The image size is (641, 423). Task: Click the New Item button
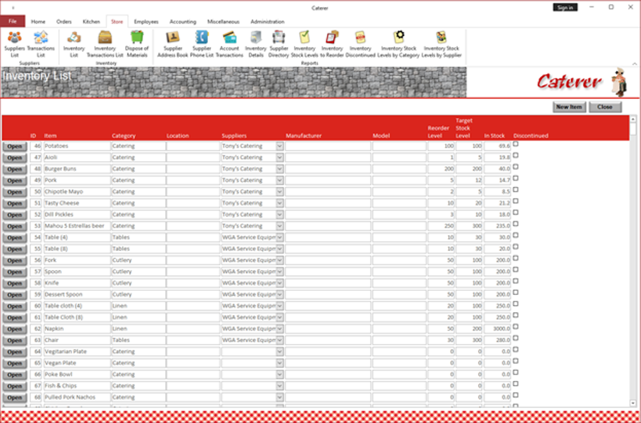coord(569,107)
